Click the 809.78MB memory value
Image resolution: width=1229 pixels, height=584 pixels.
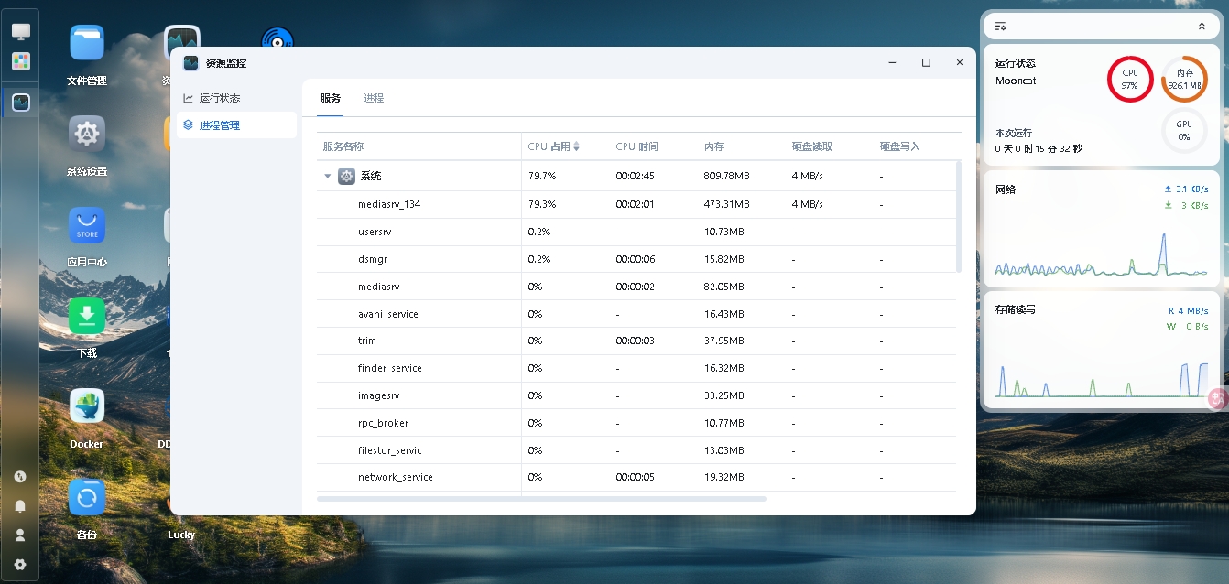[x=727, y=176]
